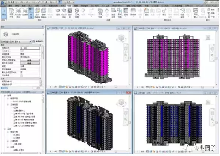Click the ViewCube in bottom-left 3D view
The image size is (220, 156).
pos(121,102)
